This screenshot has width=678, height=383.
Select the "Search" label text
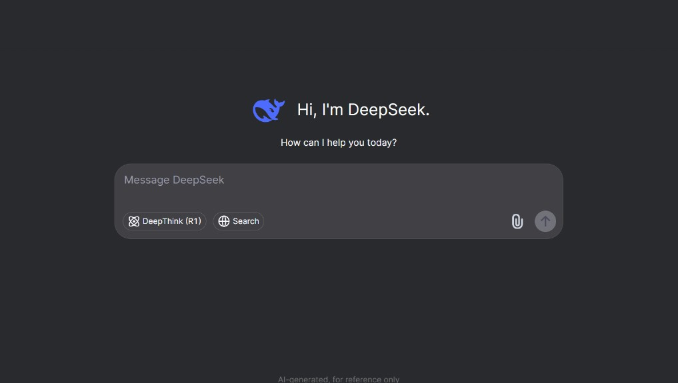point(245,221)
